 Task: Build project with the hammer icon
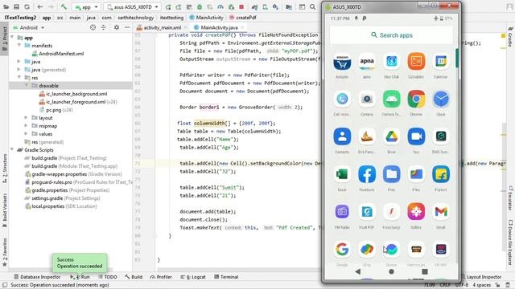point(64,6)
